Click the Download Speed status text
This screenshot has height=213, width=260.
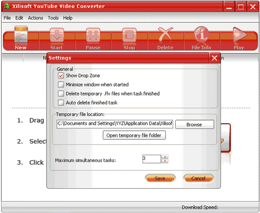(x=200, y=207)
